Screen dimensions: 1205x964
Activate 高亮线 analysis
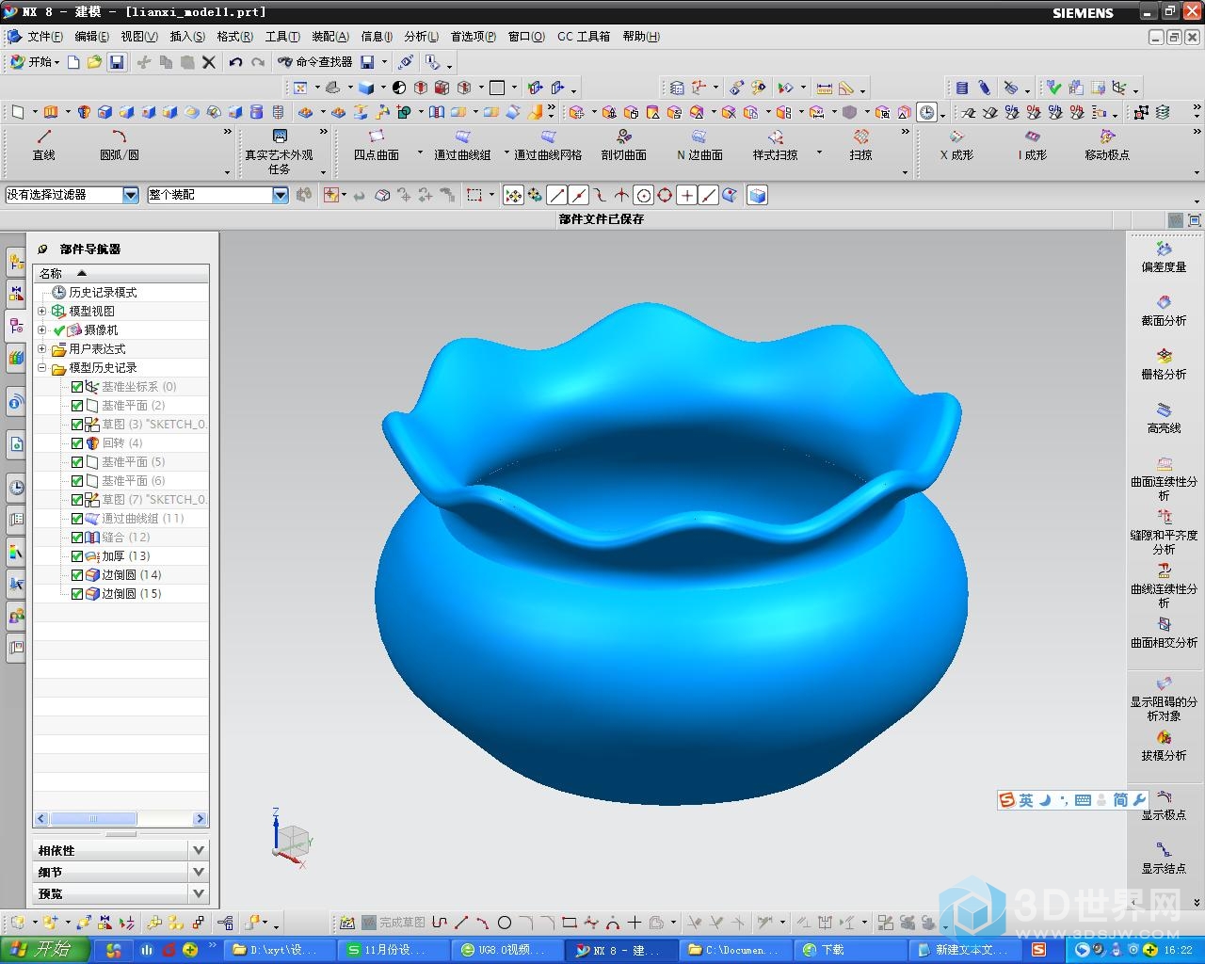(x=1164, y=418)
